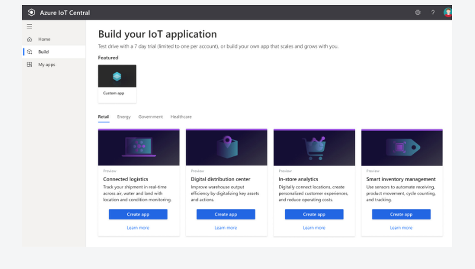Viewport: 475px width, 269px height.
Task: Click the Azure IoT Central title text
Action: 65,13
